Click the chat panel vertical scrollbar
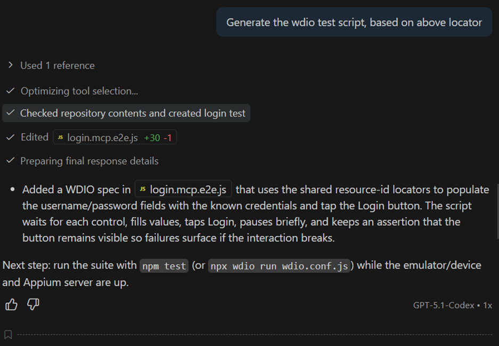Image resolution: width=499 pixels, height=346 pixels. pyautogui.click(x=496, y=211)
